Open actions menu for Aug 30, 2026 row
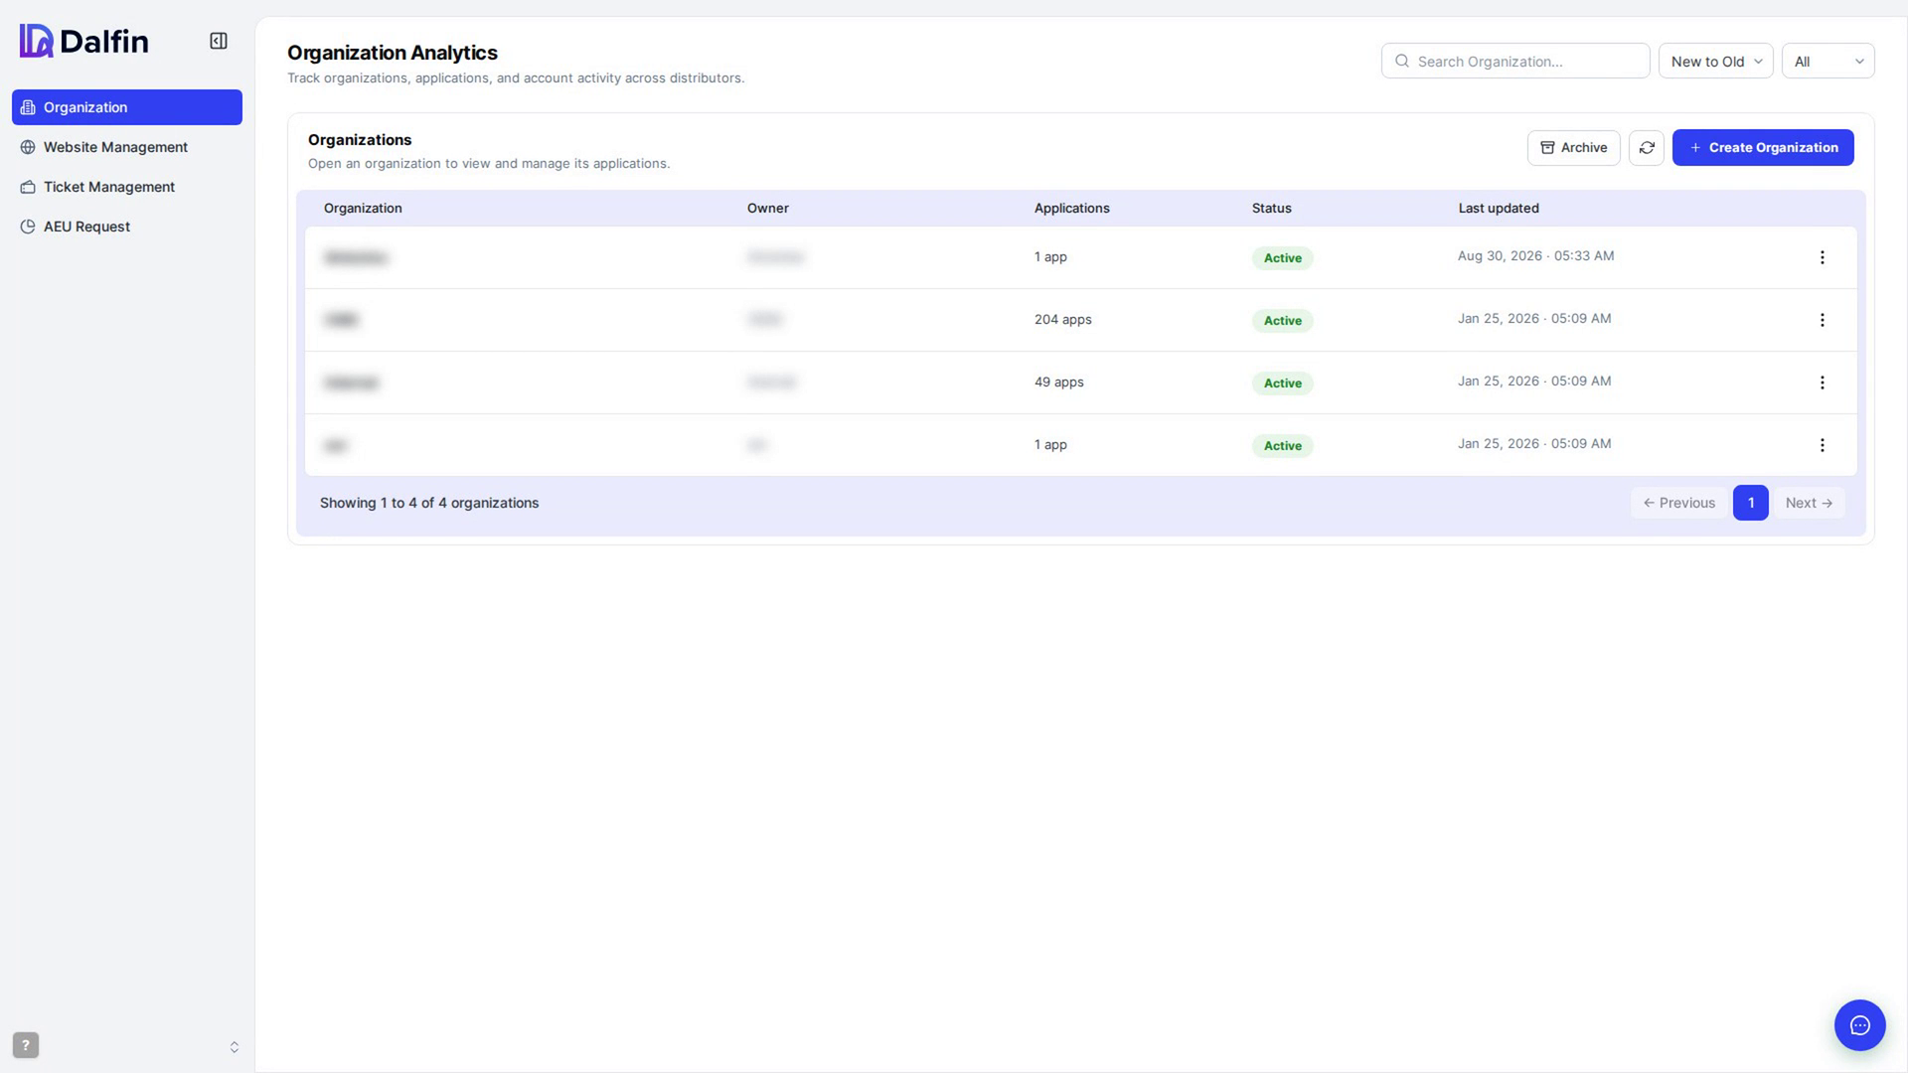The height and width of the screenshot is (1073, 1908). click(1823, 257)
